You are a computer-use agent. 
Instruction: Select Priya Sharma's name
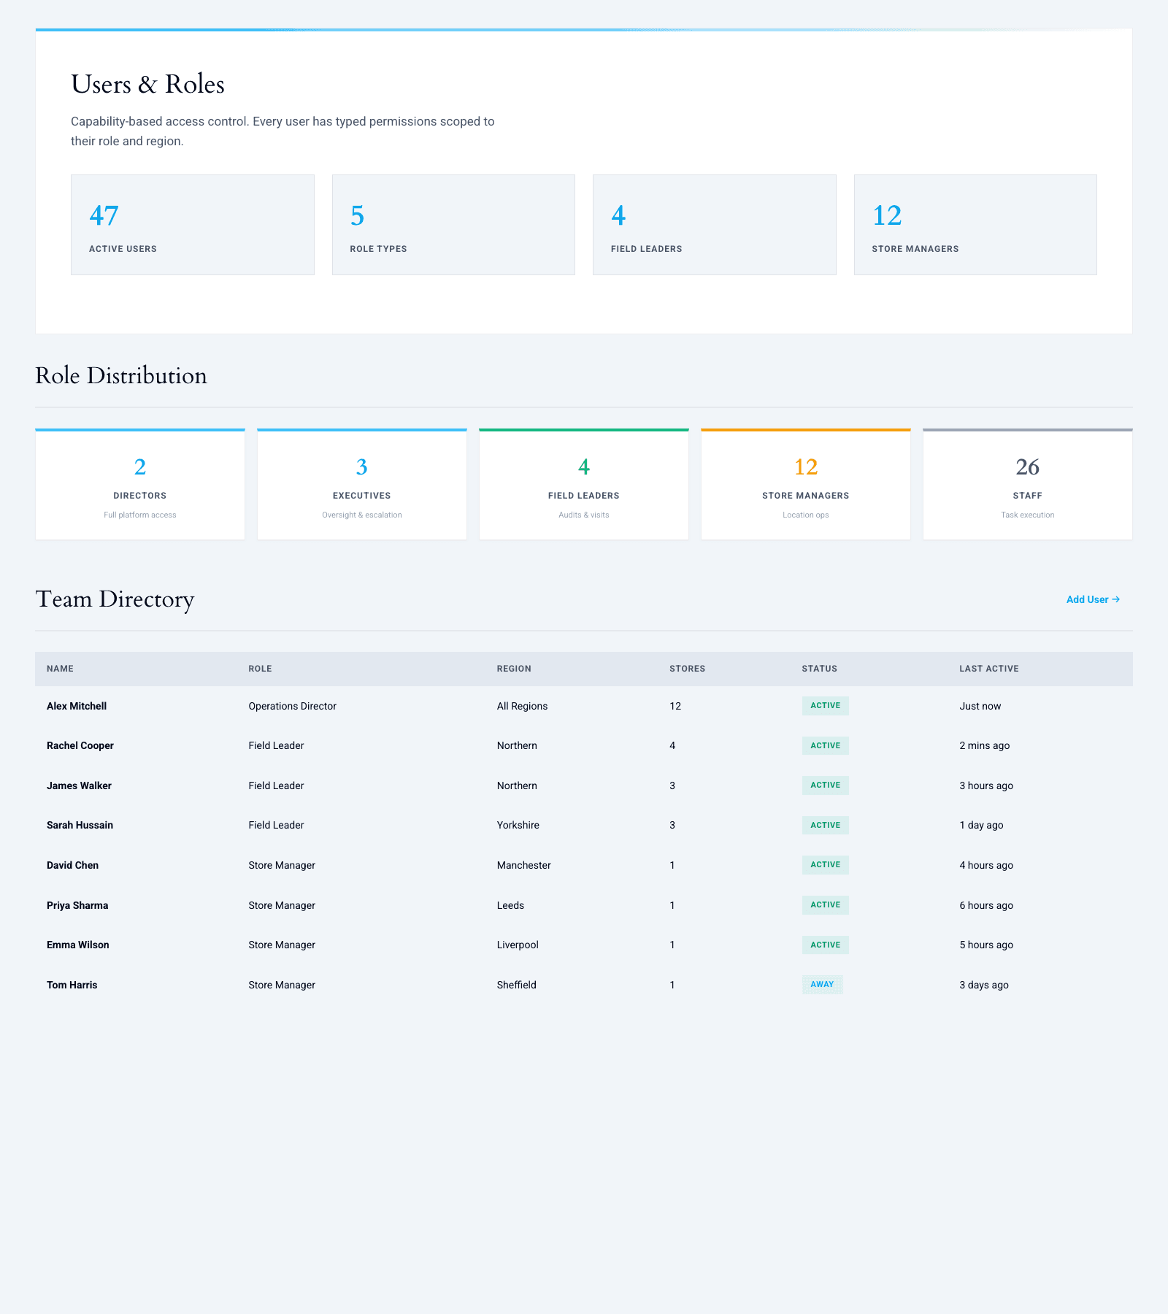coord(77,905)
